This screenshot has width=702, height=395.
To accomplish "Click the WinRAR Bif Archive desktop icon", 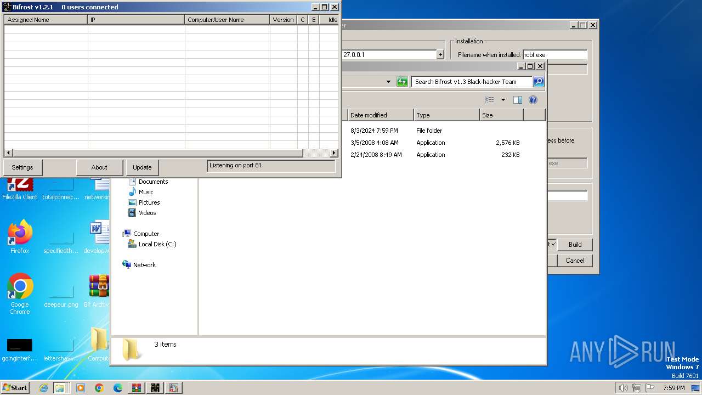I will point(98,291).
